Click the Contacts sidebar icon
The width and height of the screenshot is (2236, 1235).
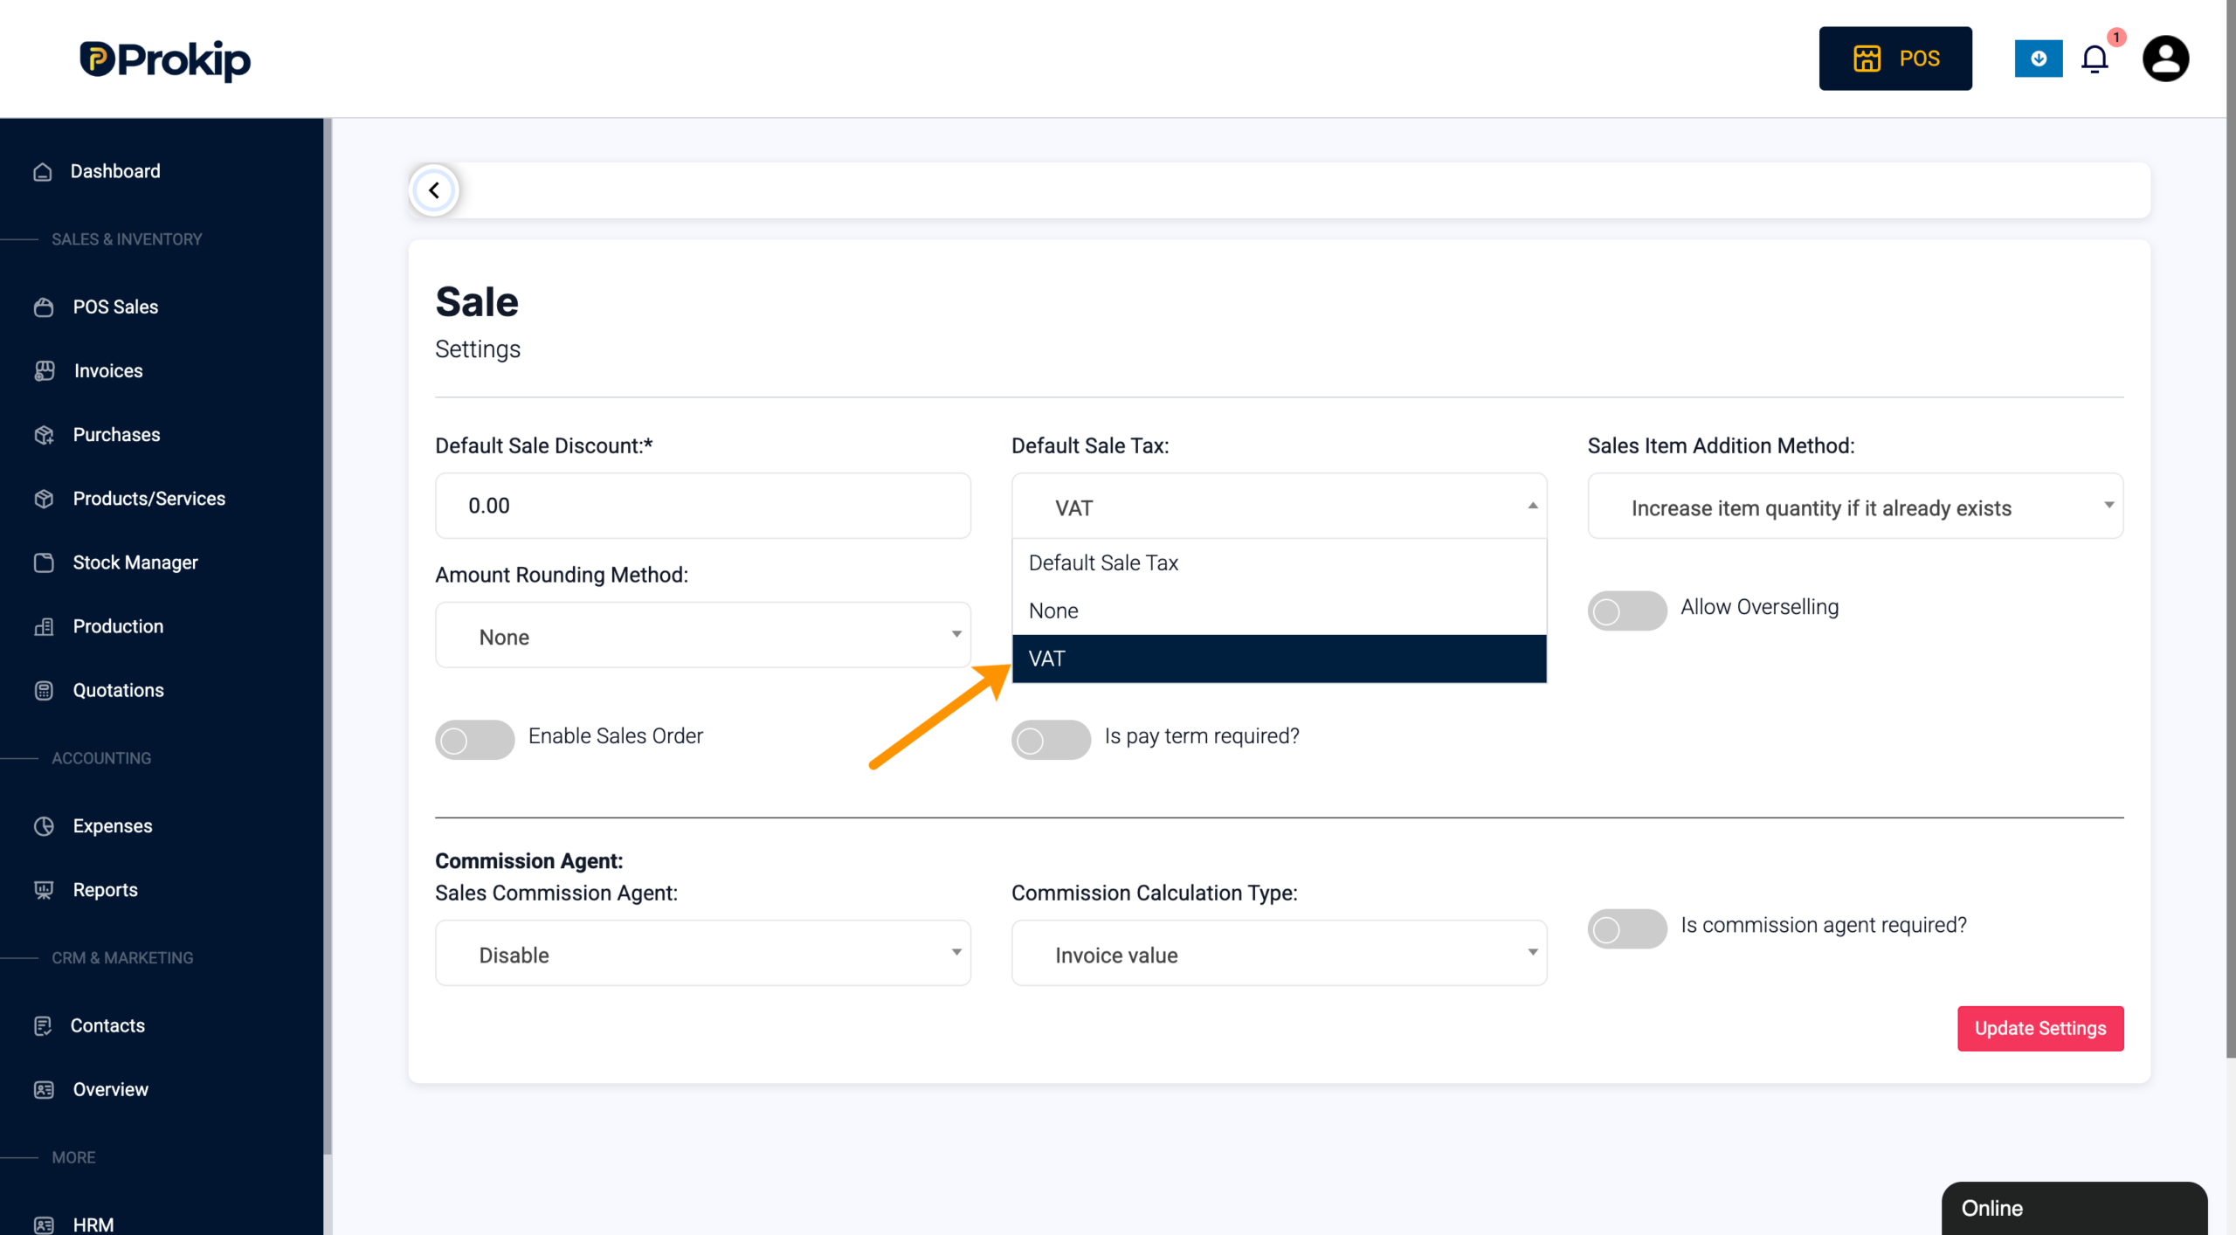click(43, 1025)
